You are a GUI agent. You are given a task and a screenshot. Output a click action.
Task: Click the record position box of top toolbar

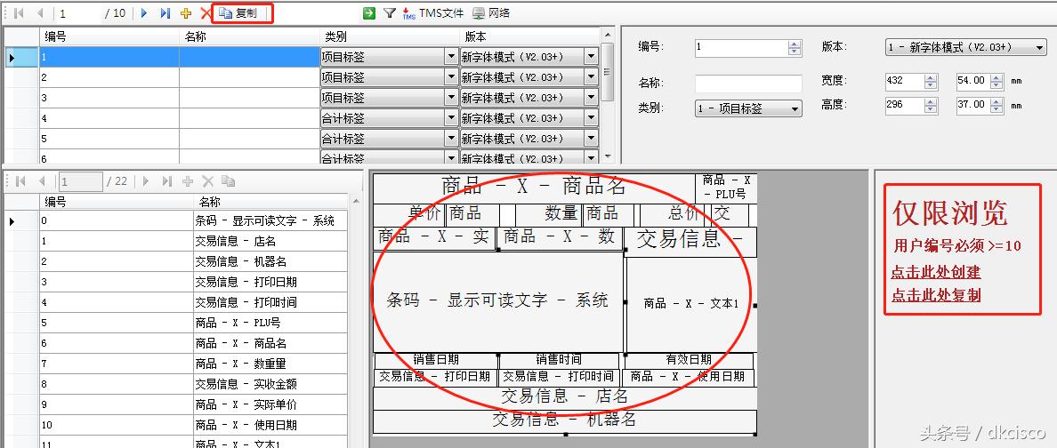pyautogui.click(x=79, y=12)
